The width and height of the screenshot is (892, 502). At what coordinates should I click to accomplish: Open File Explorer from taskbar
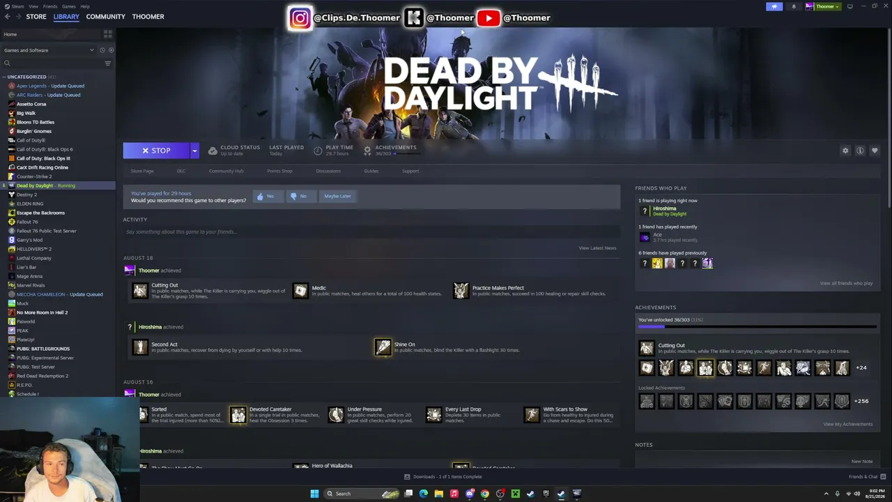coord(438,494)
